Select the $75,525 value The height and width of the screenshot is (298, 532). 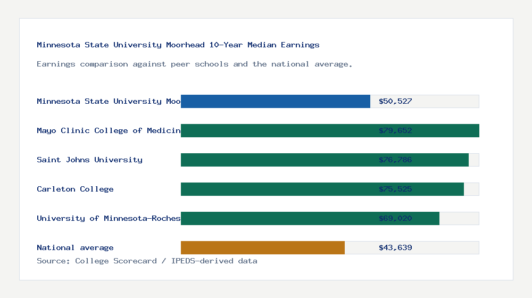pos(395,189)
